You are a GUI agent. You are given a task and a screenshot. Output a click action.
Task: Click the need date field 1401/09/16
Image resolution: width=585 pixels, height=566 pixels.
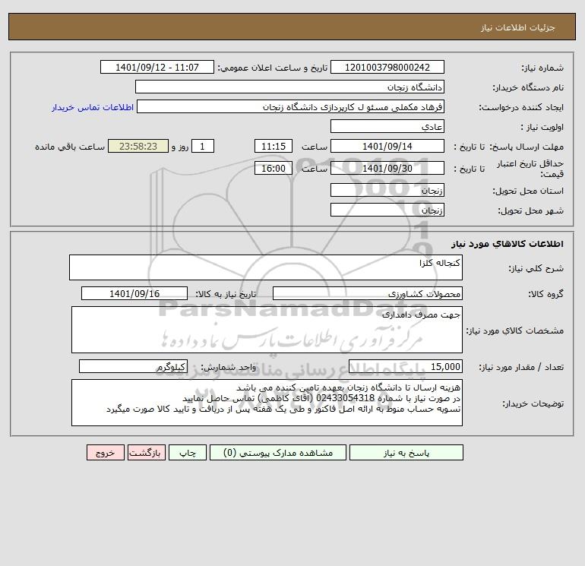coord(134,293)
